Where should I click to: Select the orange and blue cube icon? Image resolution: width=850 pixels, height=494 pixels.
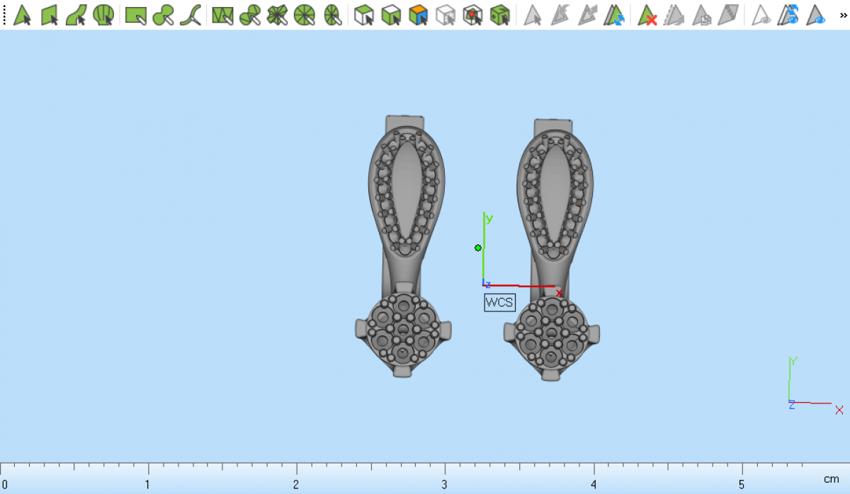point(419,15)
